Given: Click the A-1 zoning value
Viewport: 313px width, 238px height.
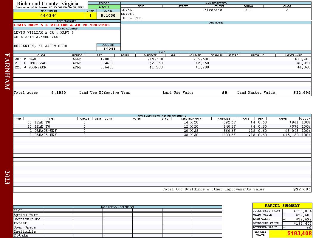Looking at the screenshot, I should click(249, 10).
